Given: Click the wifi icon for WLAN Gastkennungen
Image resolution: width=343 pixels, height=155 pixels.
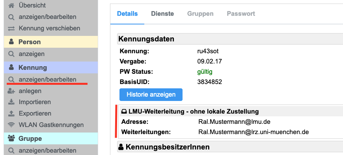Looking at the screenshot, I should coord(11,125).
